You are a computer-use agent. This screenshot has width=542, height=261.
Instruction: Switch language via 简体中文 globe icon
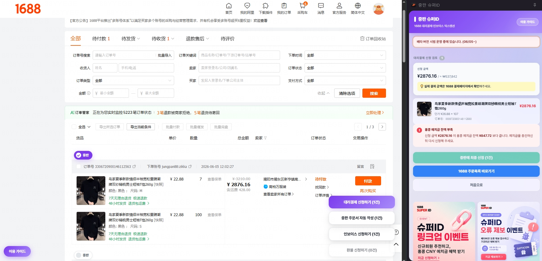tap(358, 6)
